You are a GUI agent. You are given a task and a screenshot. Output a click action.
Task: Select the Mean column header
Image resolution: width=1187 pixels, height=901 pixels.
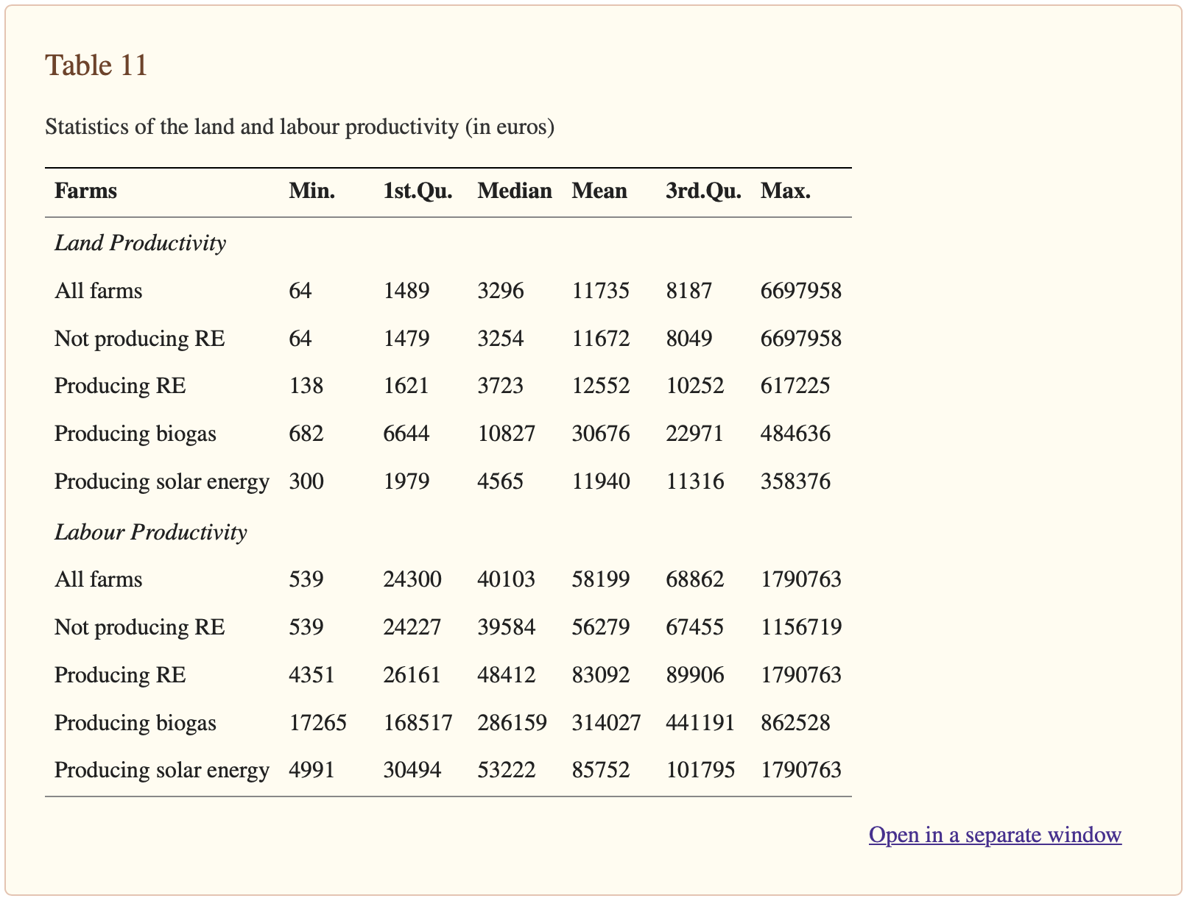(599, 191)
